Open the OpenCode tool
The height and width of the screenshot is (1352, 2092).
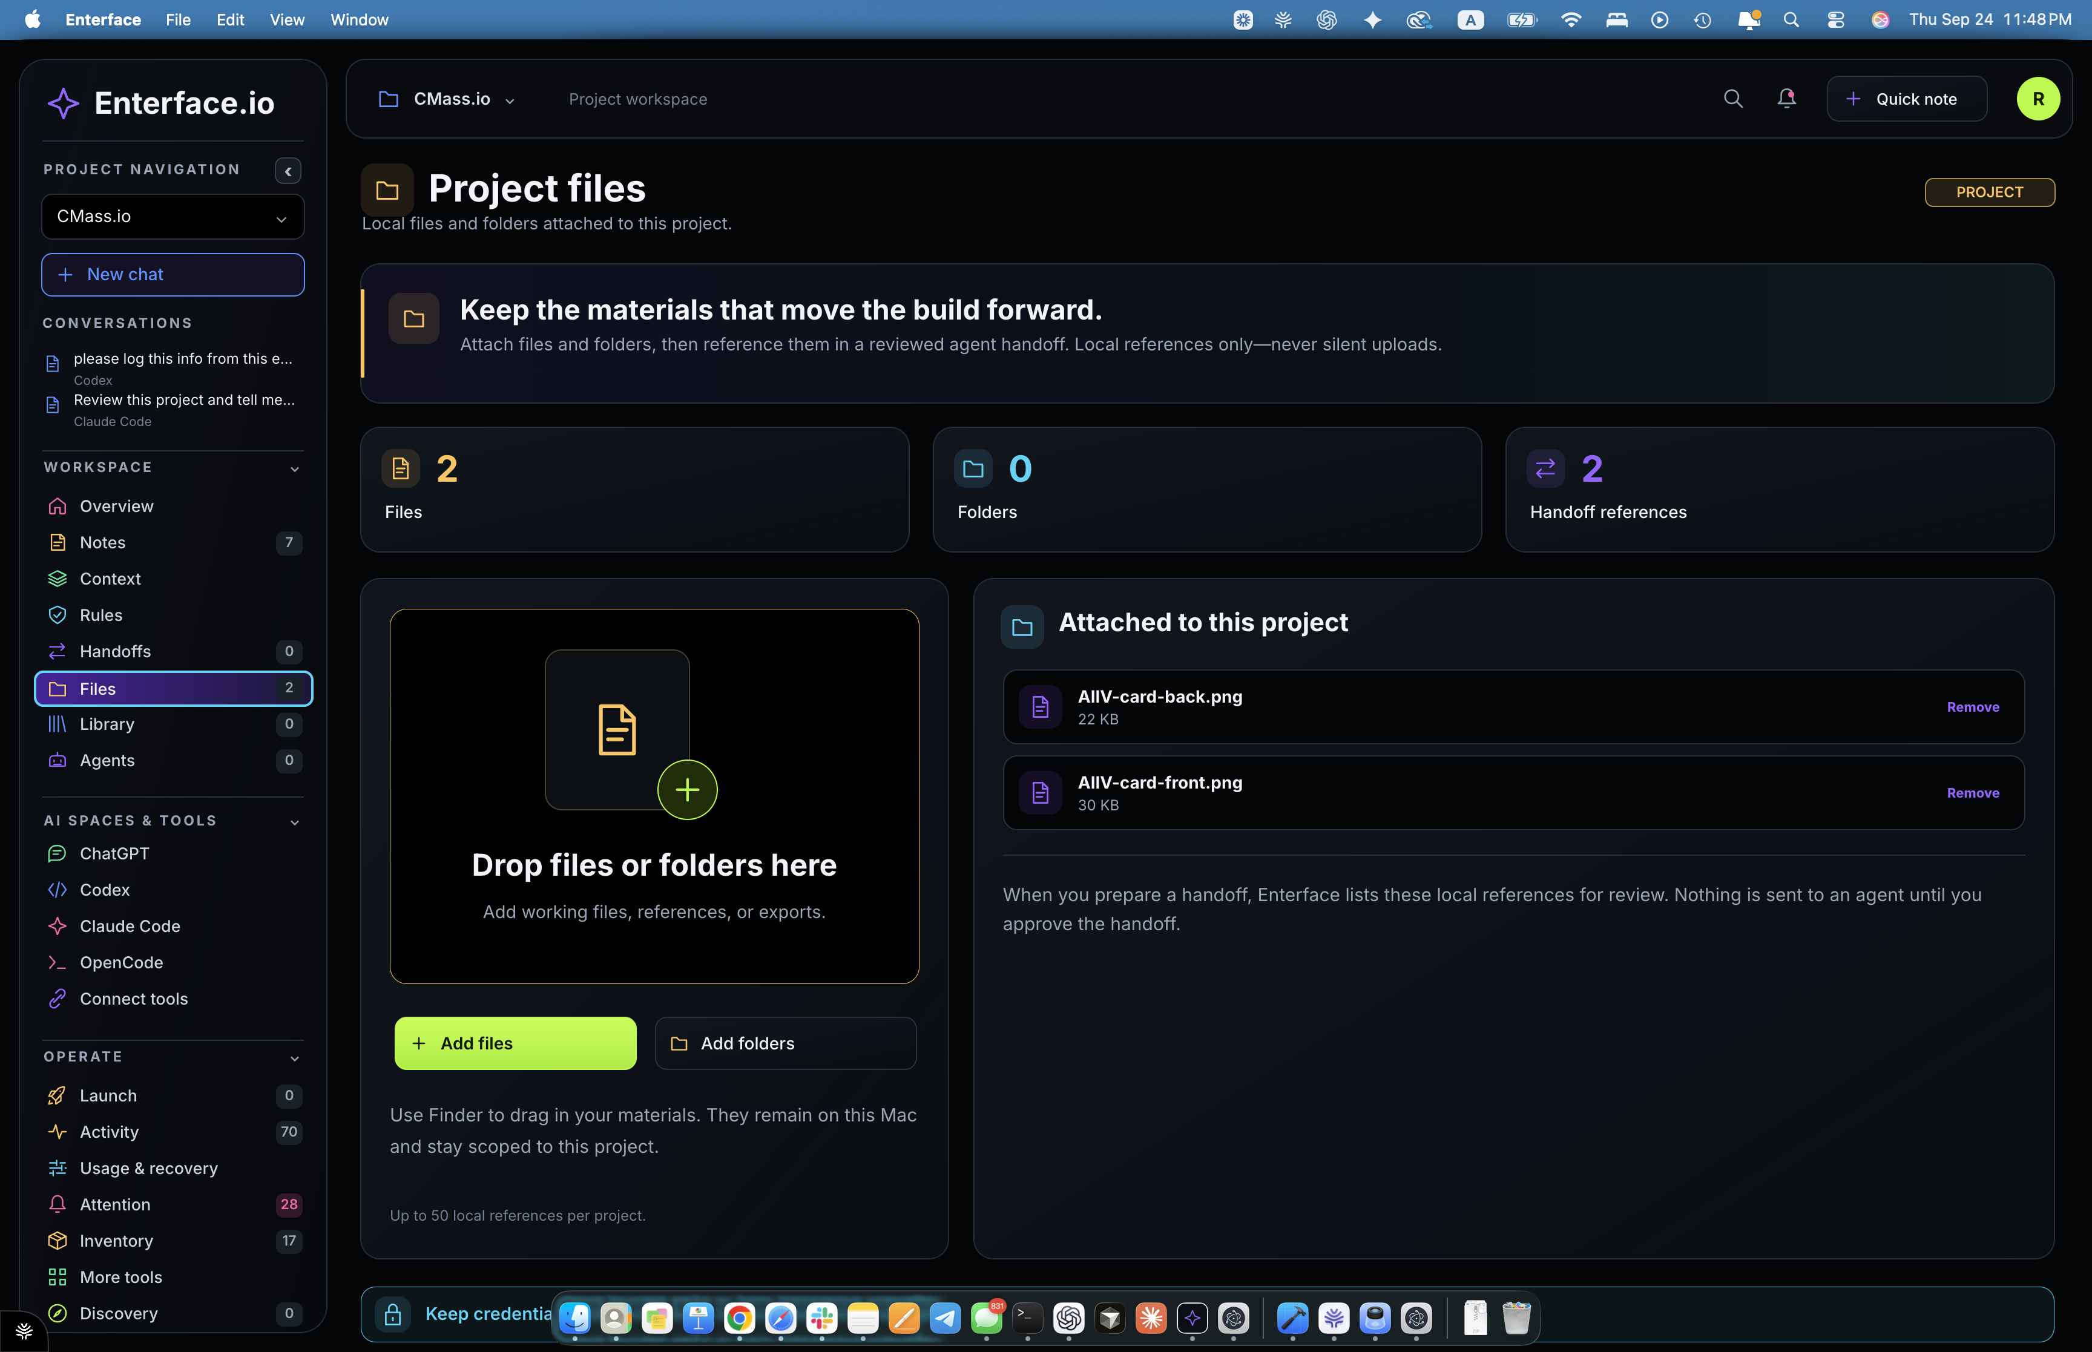click(x=173, y=962)
